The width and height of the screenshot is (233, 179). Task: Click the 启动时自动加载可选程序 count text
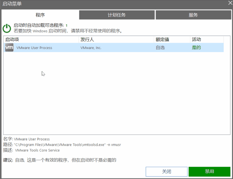(x=40, y=26)
